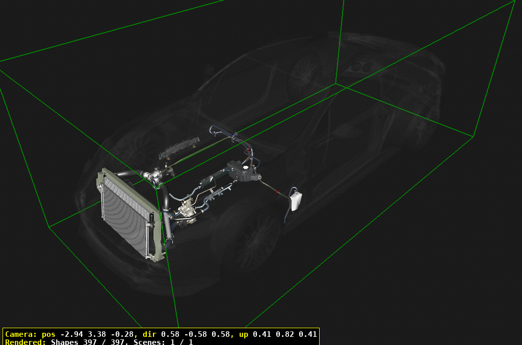Click the yellow Camera status label
This screenshot has width=522, height=345.
[x=20, y=334]
